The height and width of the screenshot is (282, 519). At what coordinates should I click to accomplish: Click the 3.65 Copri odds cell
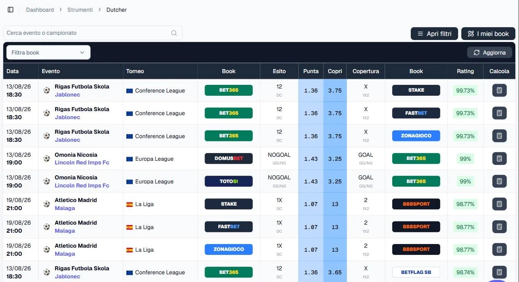(335, 272)
